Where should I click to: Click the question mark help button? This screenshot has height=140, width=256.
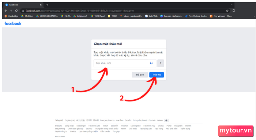pos(161,63)
